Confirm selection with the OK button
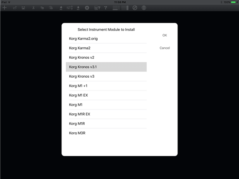This screenshot has height=179, width=239. (165, 35)
